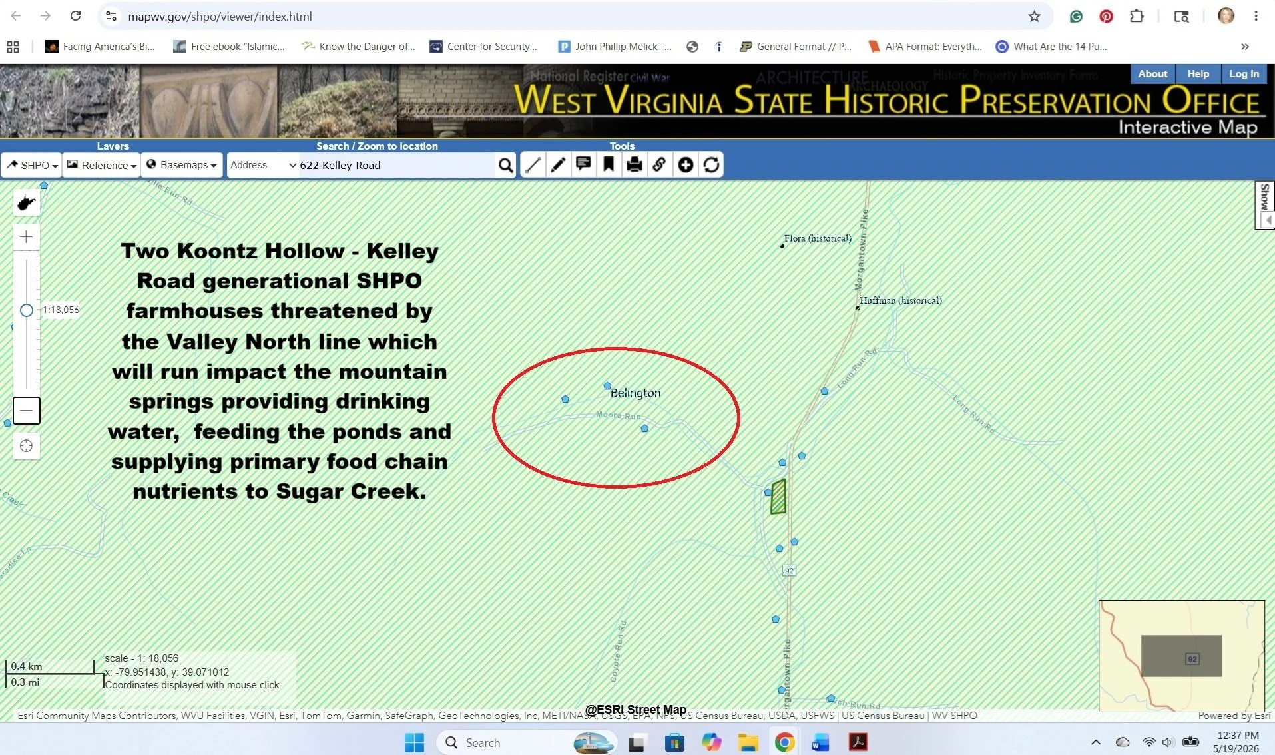Open the comment annotation tool
Viewport: 1275px width, 755px height.
pos(583,165)
